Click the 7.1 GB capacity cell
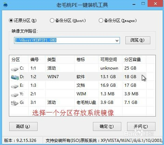The width and height of the screenshot is (164, 145). (x=131, y=102)
